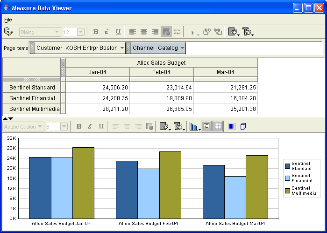
Task: Click the Feb-04 Sentinel Standard cell value
Action: point(161,88)
